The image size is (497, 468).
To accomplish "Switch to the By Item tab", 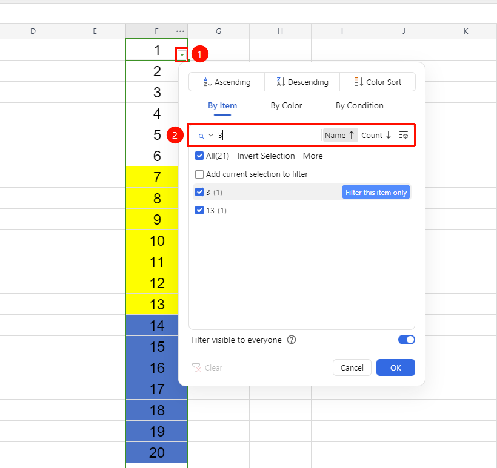I will point(222,106).
